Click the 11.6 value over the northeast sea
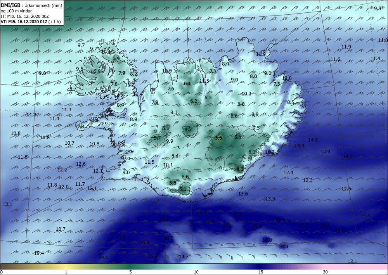 [x=335, y=59]
